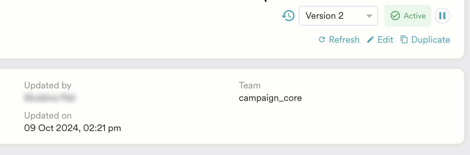Image resolution: width=470 pixels, height=155 pixels.
Task: Click the duplicate copy icon
Action: (404, 40)
